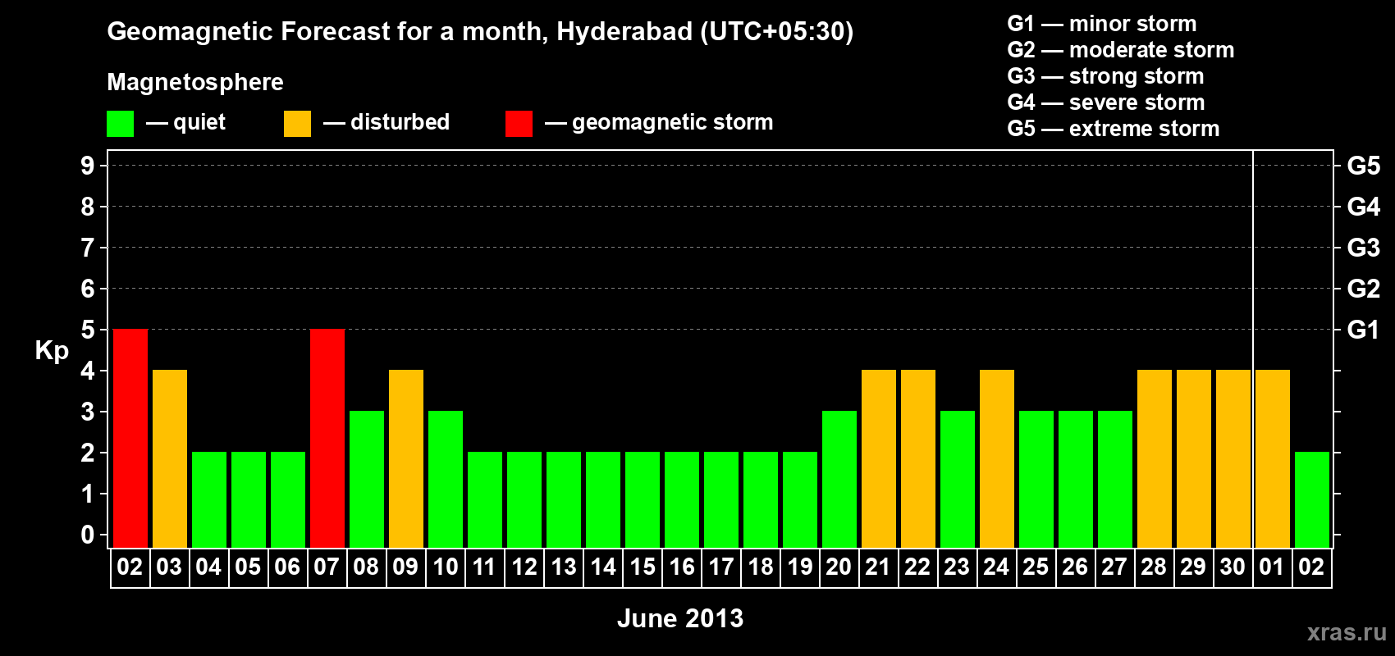The height and width of the screenshot is (656, 1395).
Task: Click the green bar for June 17
Action: click(721, 499)
